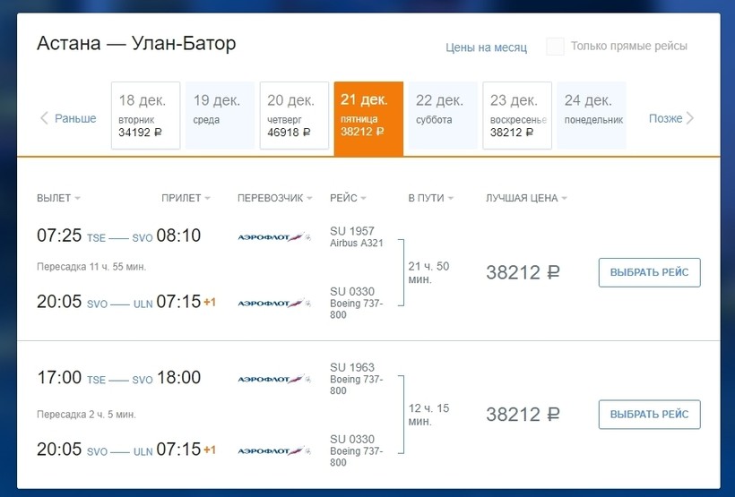Select the 20 дек. четверг date tab
The width and height of the screenshot is (735, 497).
point(294,116)
